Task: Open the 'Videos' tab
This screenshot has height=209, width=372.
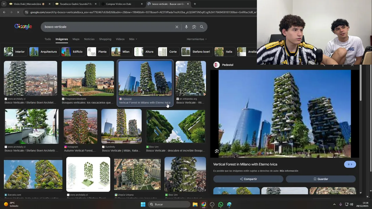Action: point(120,39)
